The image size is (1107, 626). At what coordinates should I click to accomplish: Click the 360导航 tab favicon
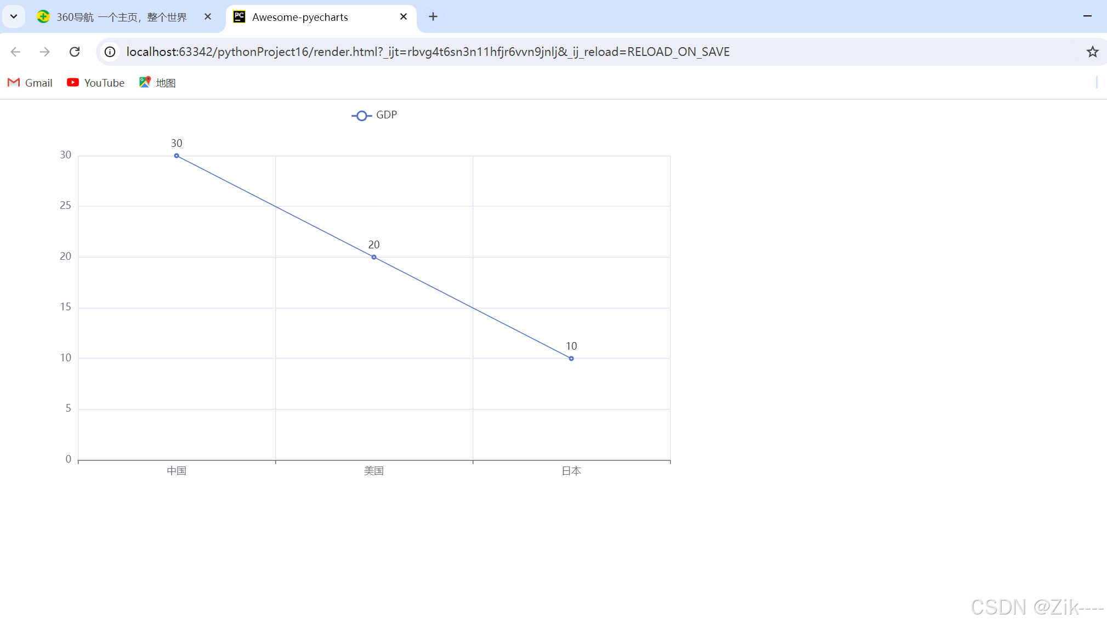pyautogui.click(x=43, y=17)
